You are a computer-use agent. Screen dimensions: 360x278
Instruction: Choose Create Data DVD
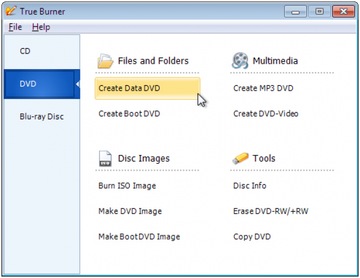point(130,88)
